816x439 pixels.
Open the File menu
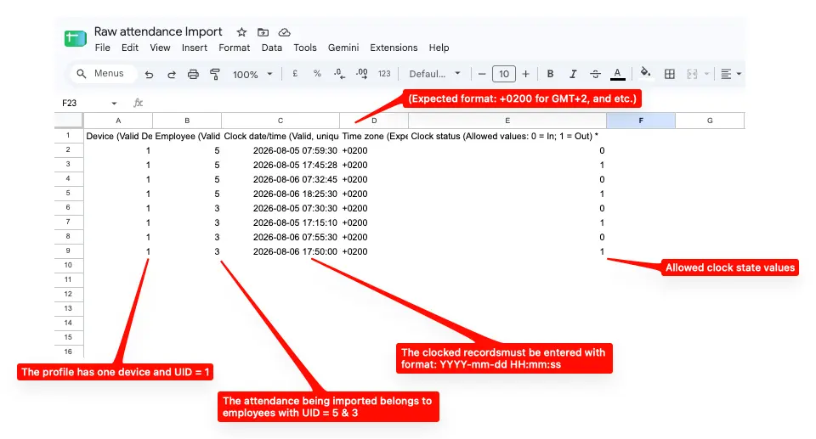point(103,48)
